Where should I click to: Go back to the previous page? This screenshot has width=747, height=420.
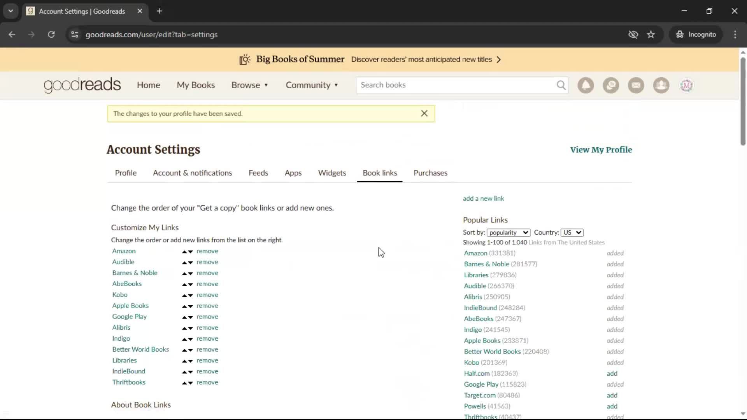(12, 34)
